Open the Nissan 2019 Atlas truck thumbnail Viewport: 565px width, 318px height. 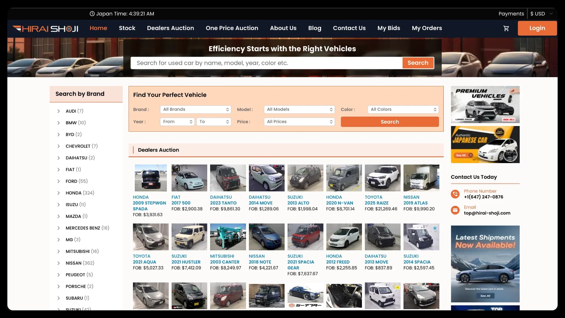tap(421, 178)
